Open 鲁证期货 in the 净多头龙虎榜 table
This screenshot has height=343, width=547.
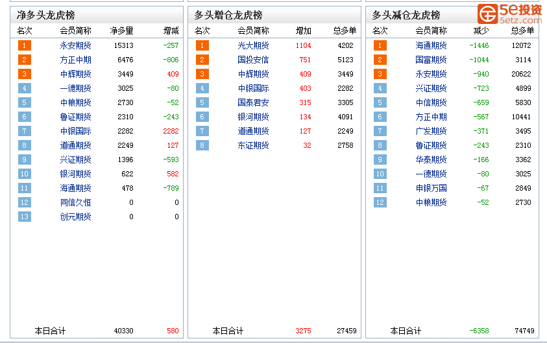pyautogui.click(x=75, y=117)
